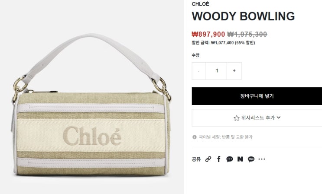The image size is (322, 194).
Task: Focus the quantity field showing 1
Action: point(216,71)
